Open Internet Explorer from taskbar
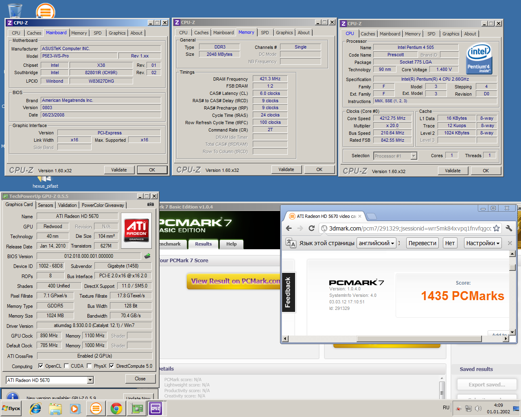Screen dimensions: 521x417 [35, 408]
